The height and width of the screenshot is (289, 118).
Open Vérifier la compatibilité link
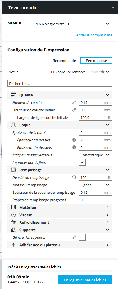(x=93, y=35)
